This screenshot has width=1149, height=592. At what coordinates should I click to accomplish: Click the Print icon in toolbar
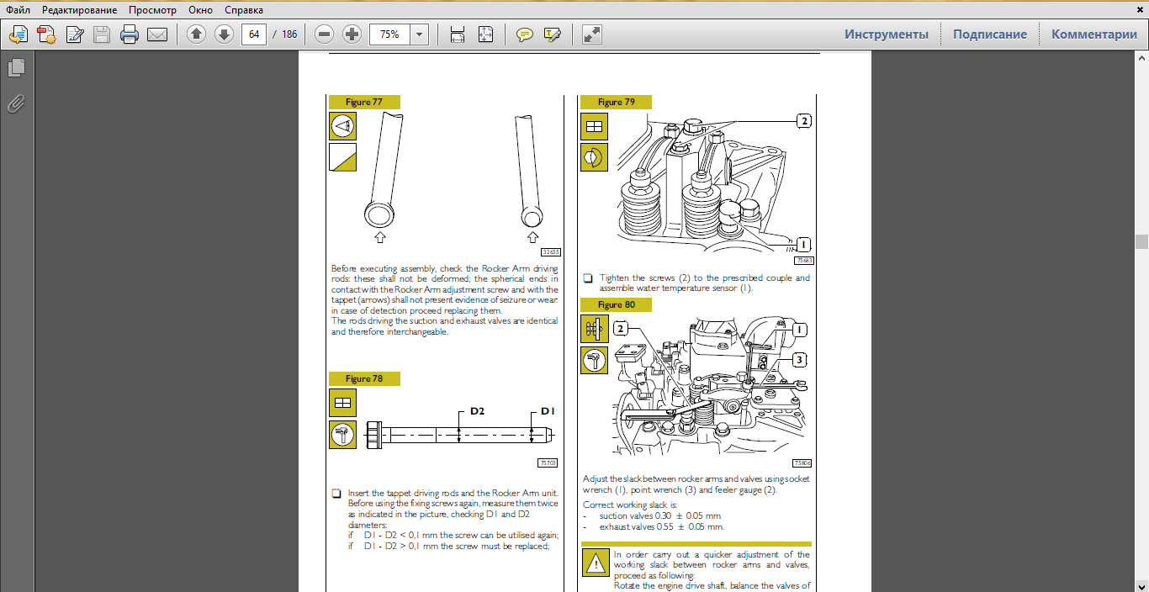130,34
